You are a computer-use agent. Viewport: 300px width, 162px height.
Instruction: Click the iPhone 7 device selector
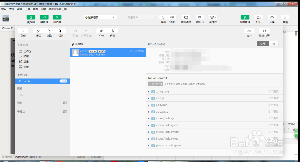tap(7, 28)
